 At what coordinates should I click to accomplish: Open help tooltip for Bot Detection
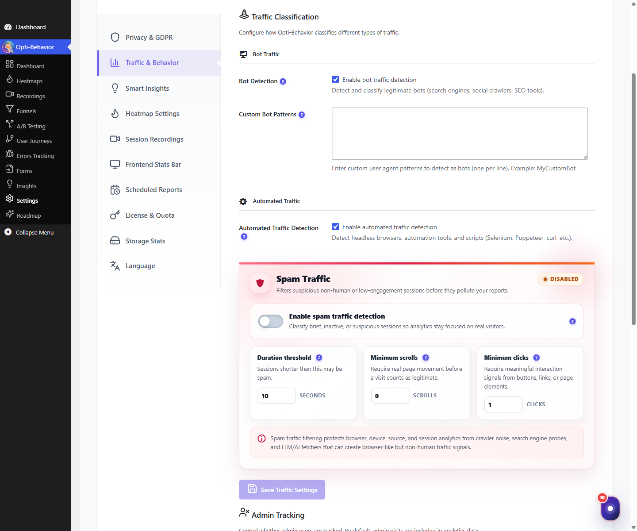click(x=283, y=81)
